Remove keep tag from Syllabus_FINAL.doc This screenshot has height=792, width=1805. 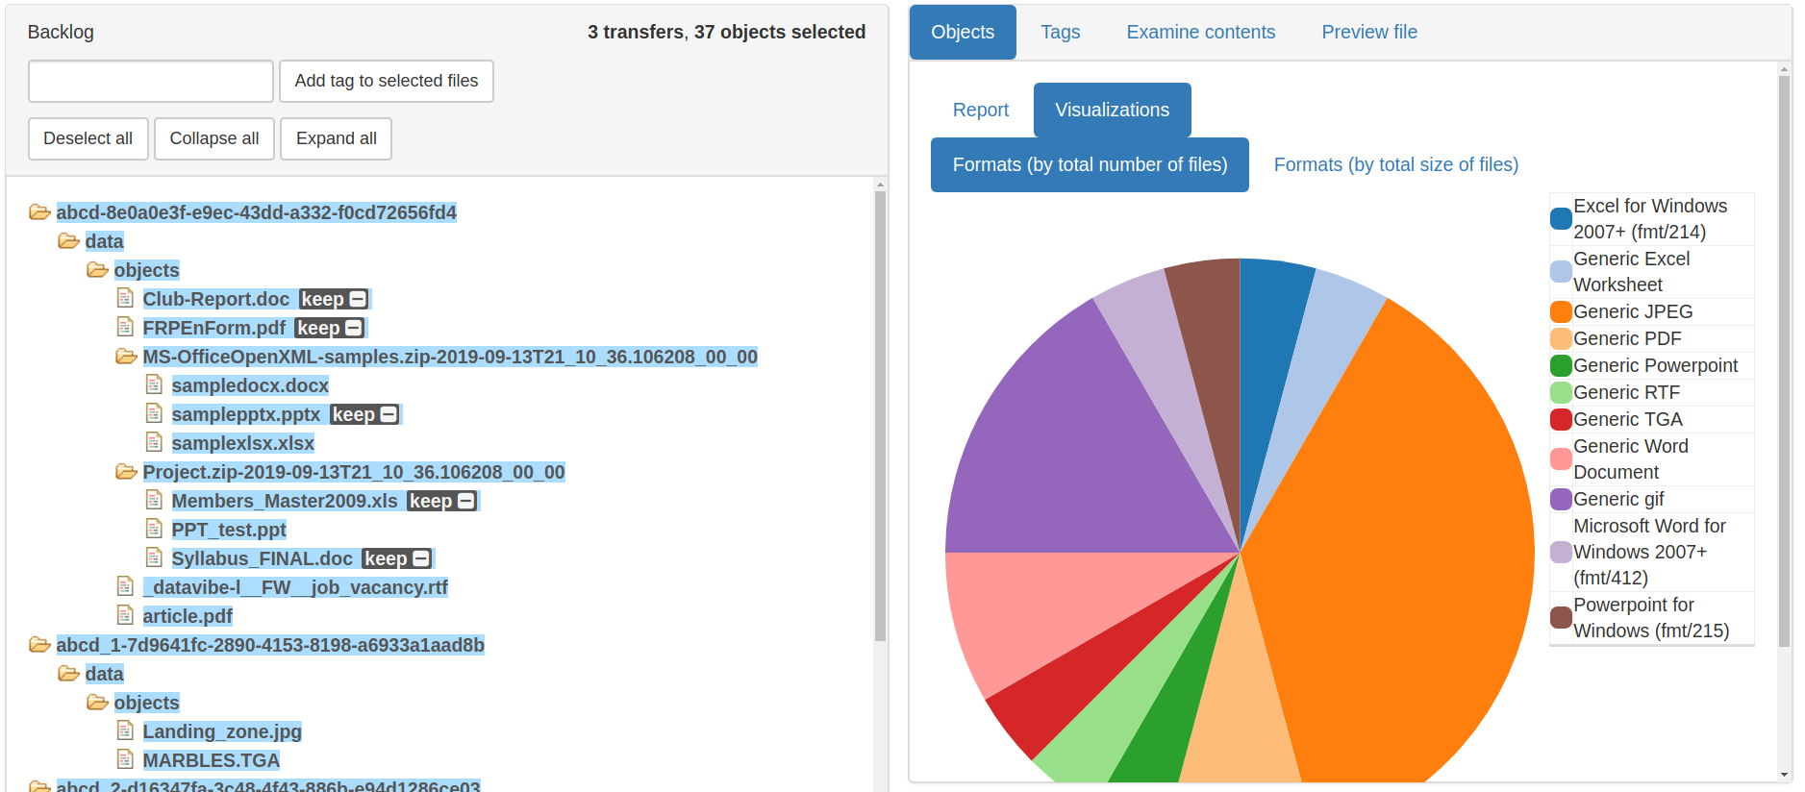point(421,559)
